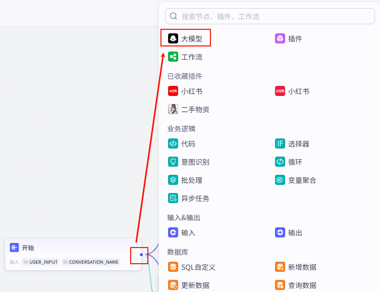380x292 pixels.
Task: Click the 新增数据 label text
Action: [x=302, y=267]
